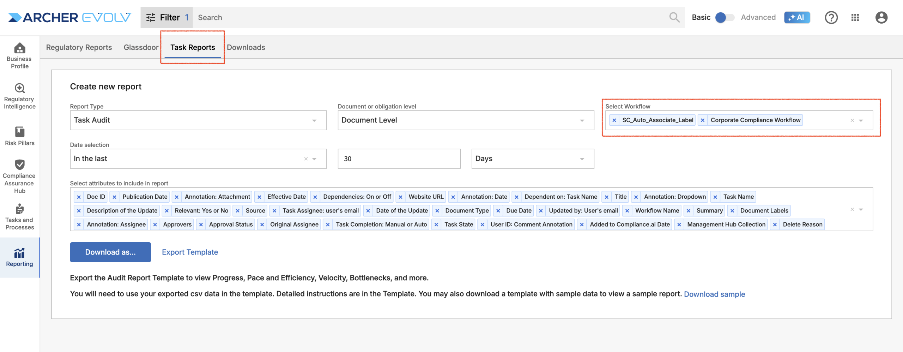903x352 pixels.
Task: Open the user account profile icon
Action: (x=881, y=18)
